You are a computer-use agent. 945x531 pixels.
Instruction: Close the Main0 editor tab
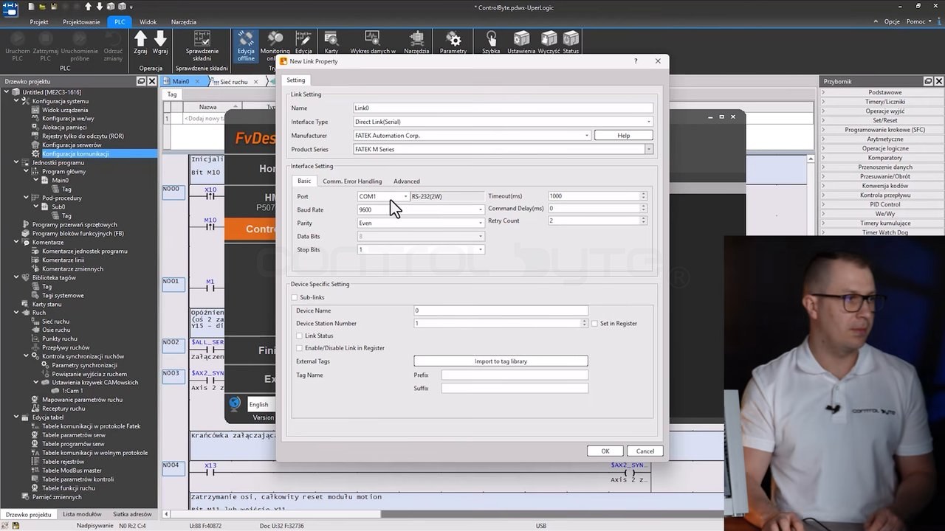pyautogui.click(x=197, y=81)
